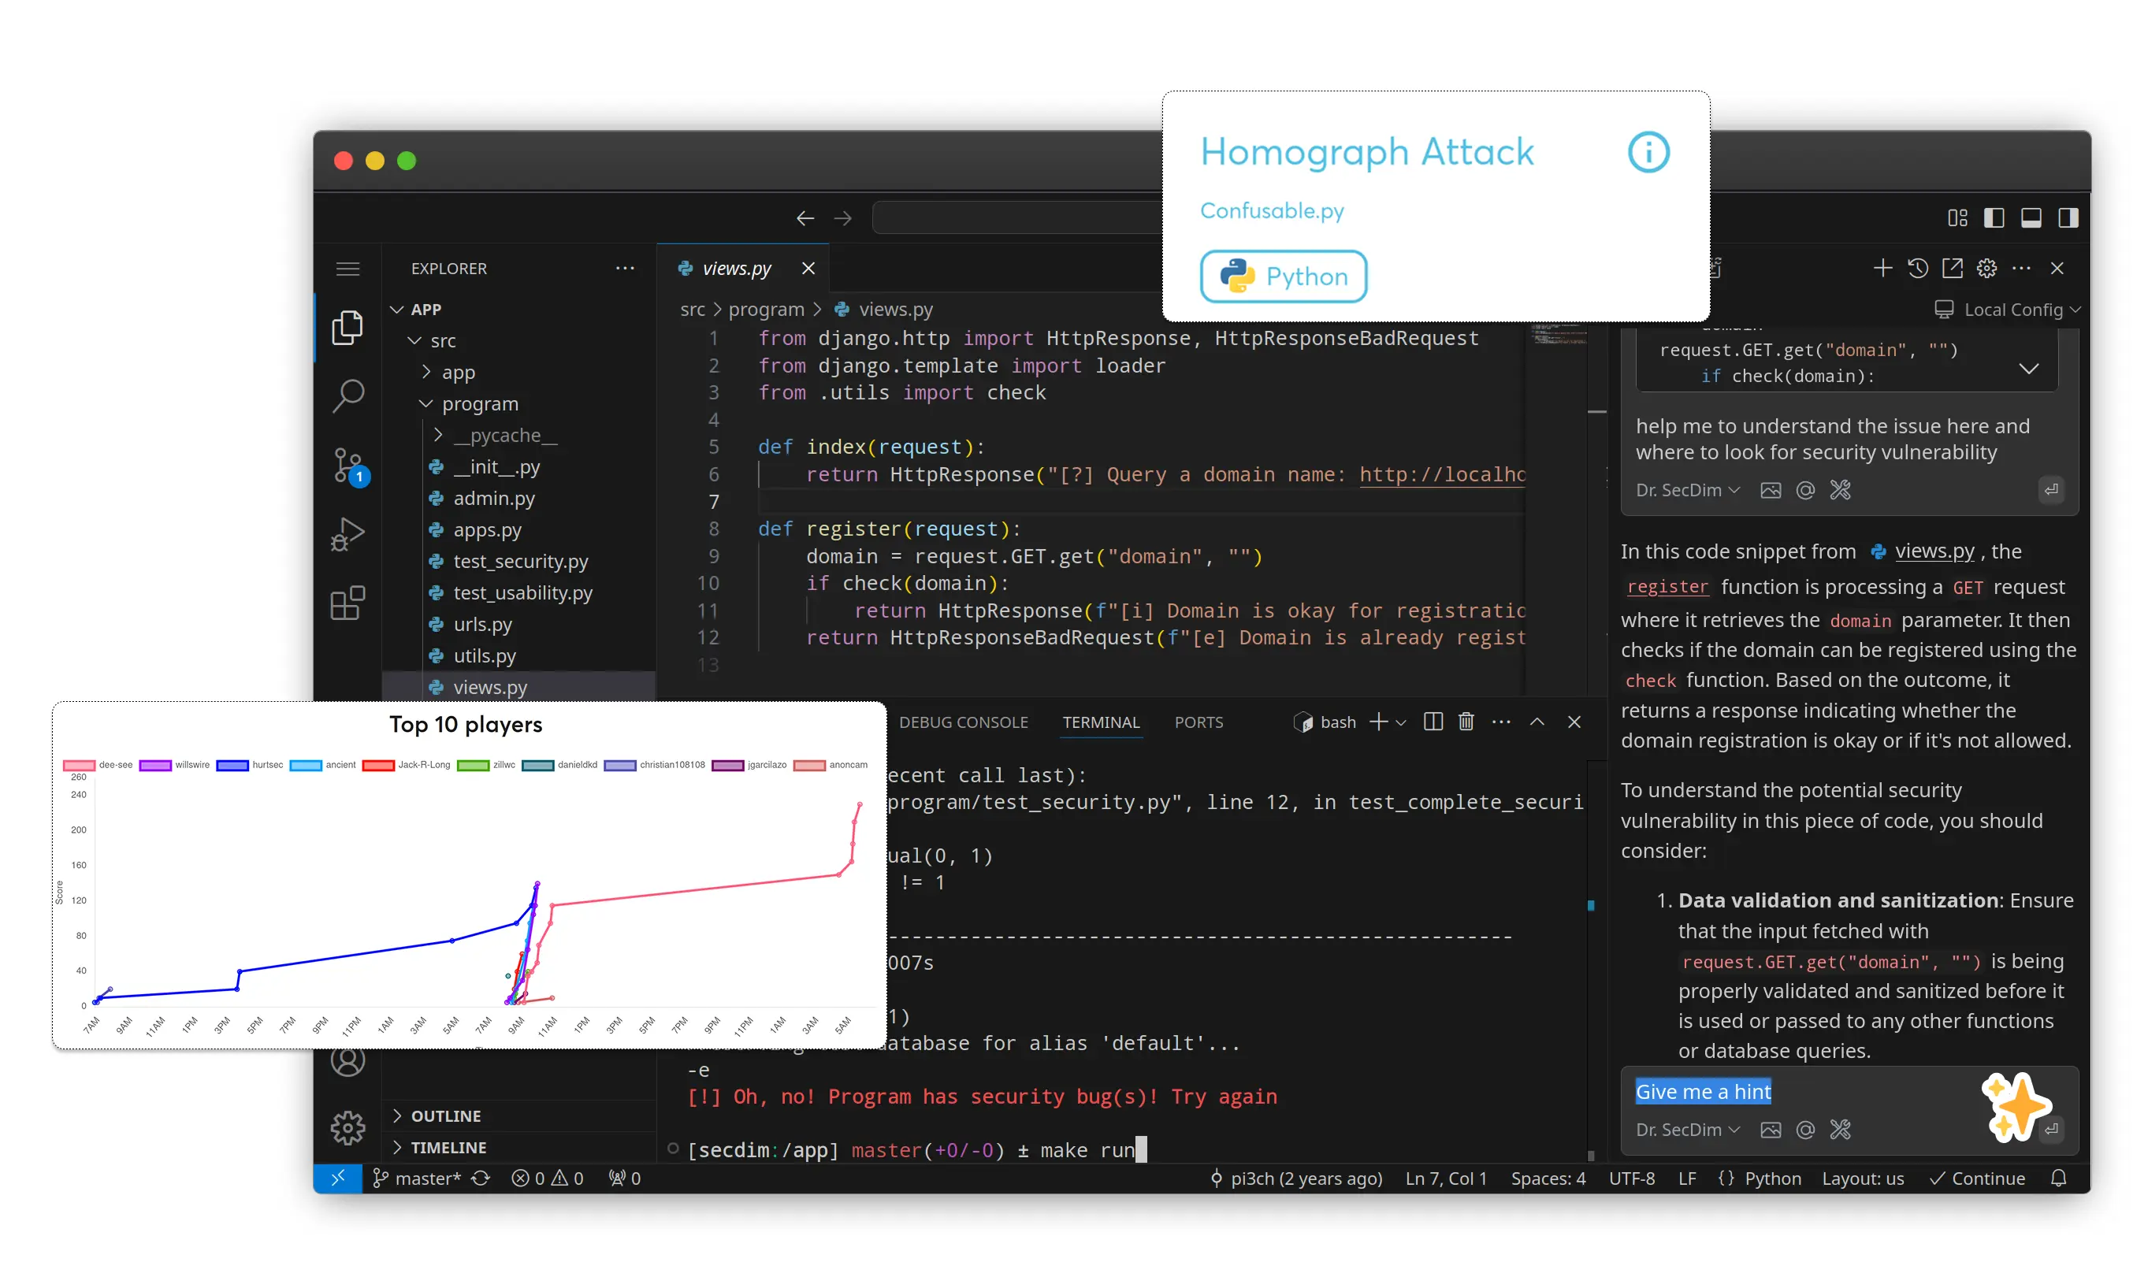The height and width of the screenshot is (1288, 2148).
Task: Open chat history with the clock icon
Action: tap(1916, 268)
